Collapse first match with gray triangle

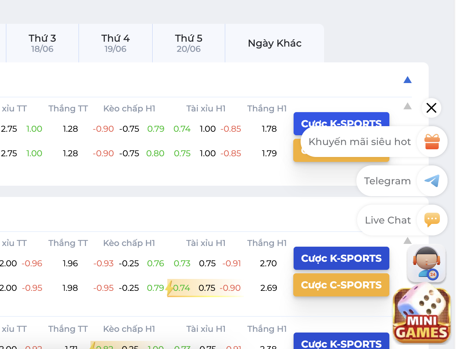click(x=408, y=106)
